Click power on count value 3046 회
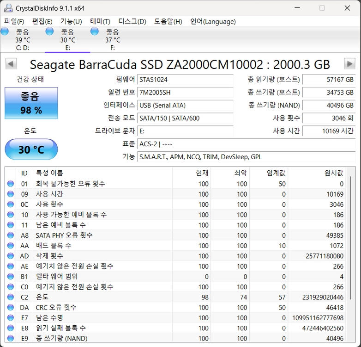The height and width of the screenshot is (347, 361). (329, 118)
